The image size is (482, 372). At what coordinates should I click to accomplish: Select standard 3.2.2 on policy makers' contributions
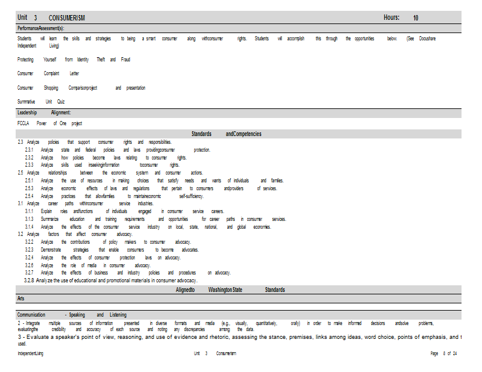pos(108,242)
